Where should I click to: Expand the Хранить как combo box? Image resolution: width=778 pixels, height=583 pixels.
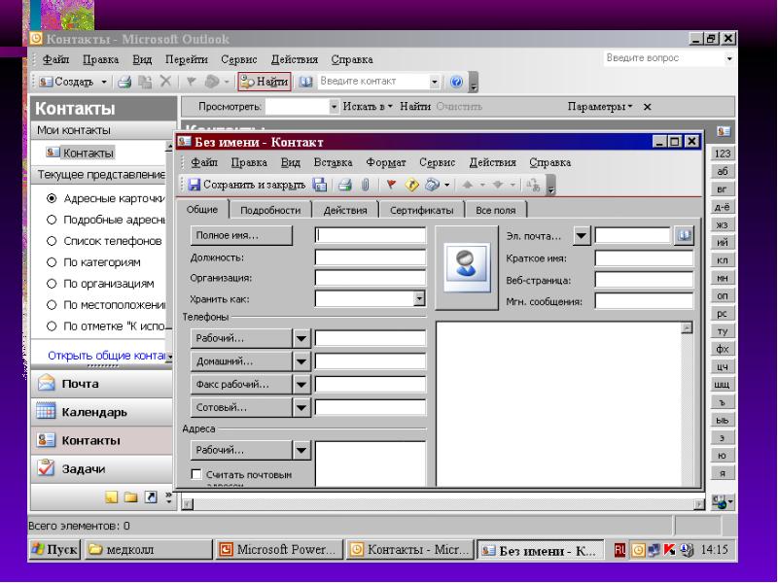(x=420, y=298)
